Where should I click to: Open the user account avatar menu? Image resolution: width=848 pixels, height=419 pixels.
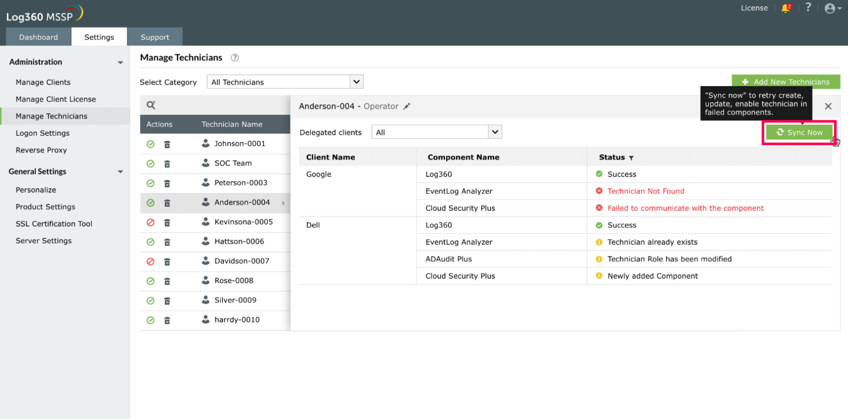pyautogui.click(x=833, y=8)
